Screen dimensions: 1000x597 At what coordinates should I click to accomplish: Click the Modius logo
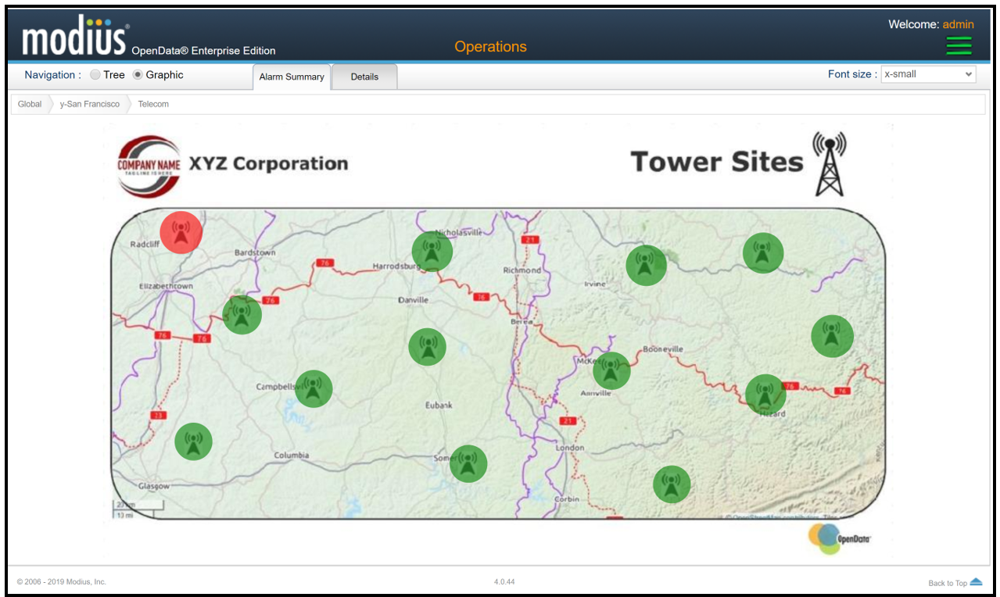[75, 36]
